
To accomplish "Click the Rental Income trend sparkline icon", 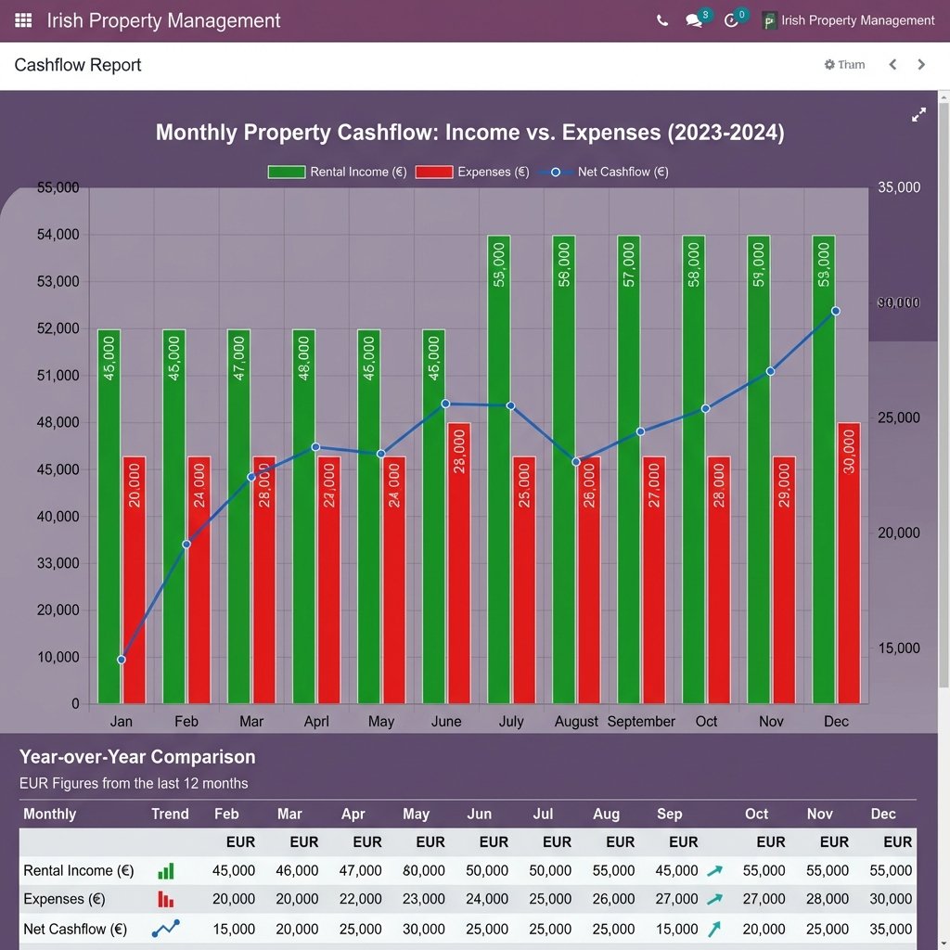I will (167, 870).
